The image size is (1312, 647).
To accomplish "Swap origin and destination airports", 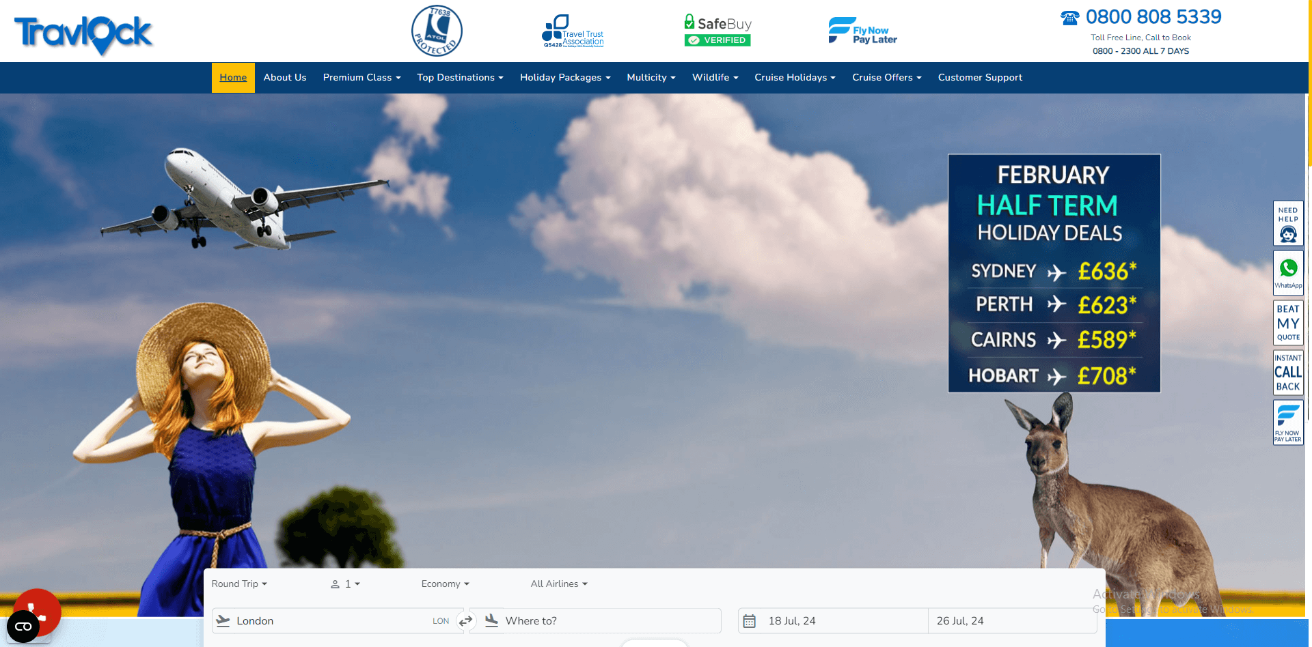I will click(466, 621).
